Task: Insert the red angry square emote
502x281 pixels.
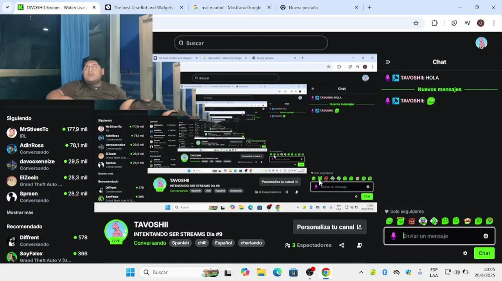Action: coord(412,221)
